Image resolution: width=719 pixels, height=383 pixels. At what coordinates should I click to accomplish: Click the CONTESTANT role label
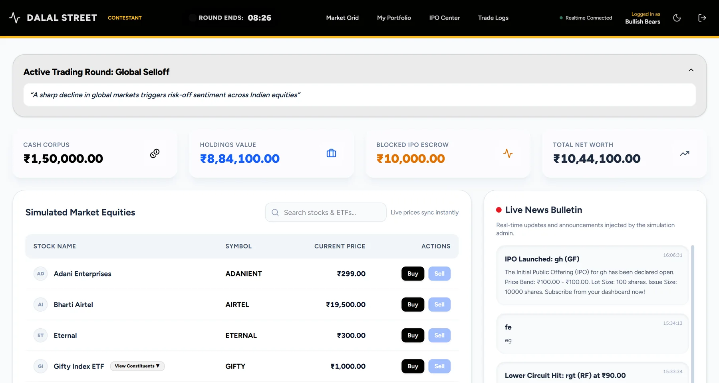tap(125, 18)
